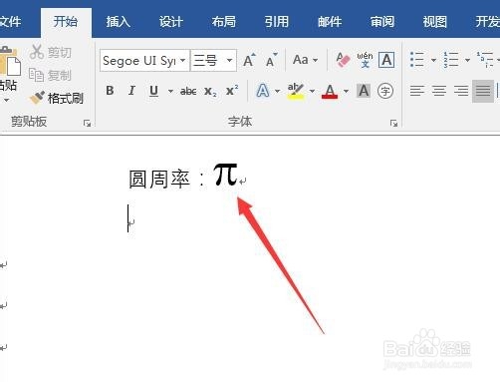Open the Font (字体) dialog launcher
Image resolution: width=500 pixels, height=382 pixels.
click(393, 124)
